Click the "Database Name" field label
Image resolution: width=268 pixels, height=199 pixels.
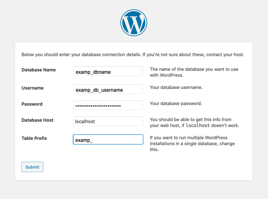click(x=39, y=70)
